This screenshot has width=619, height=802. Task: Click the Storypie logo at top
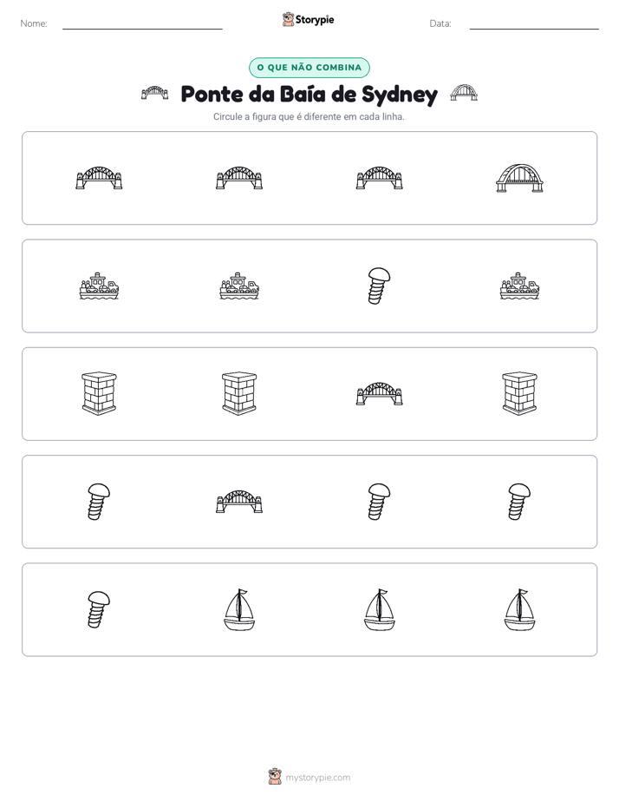(x=308, y=19)
